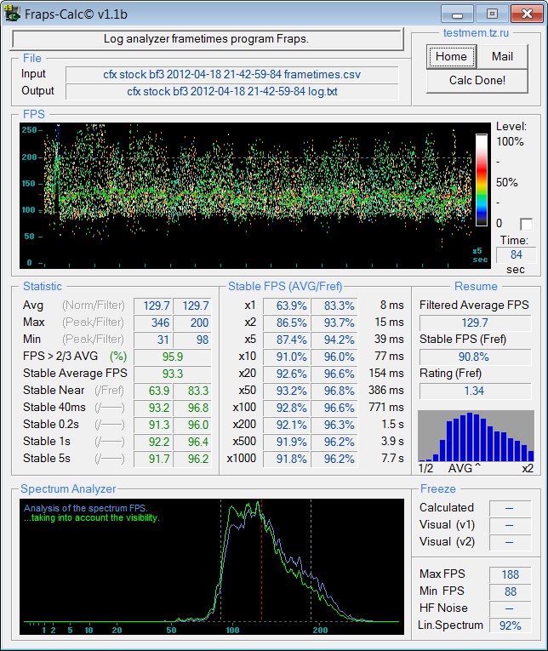Select the Rating (Fref) value 1.34

474,391
